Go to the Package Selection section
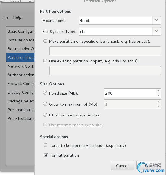Screen dimensions: 166x175 20,101
